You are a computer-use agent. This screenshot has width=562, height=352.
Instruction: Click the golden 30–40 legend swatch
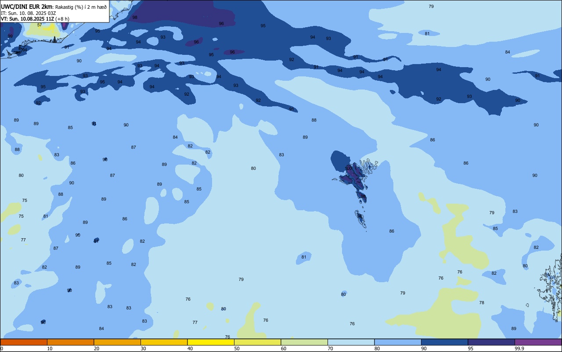pyautogui.click(x=164, y=342)
